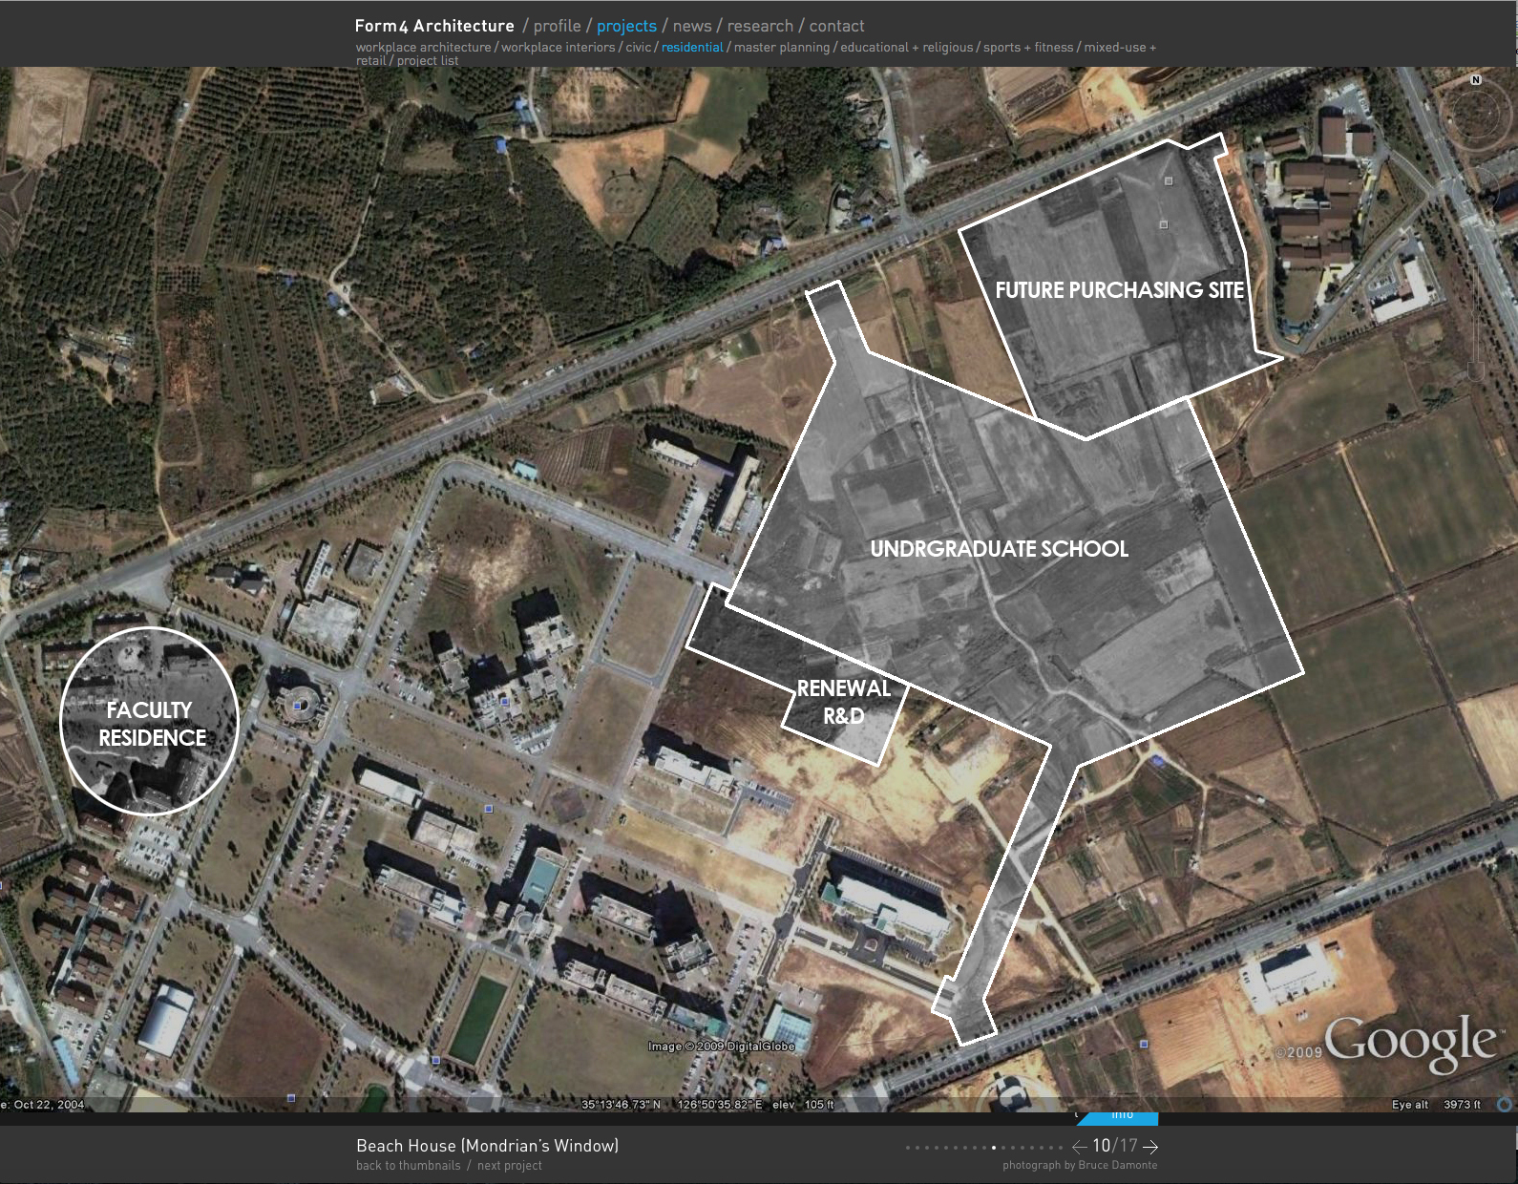
Task: Select the highlighted tenth pagination dot
Action: [x=994, y=1148]
